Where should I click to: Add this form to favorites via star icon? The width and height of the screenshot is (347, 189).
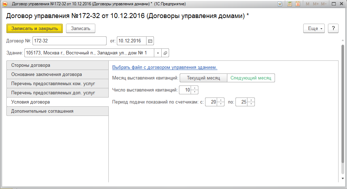tap(280, 4)
